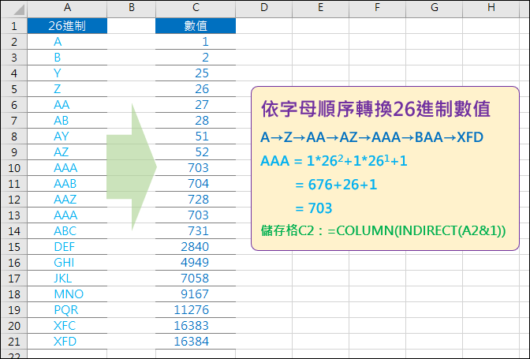Select column H header

491,9
